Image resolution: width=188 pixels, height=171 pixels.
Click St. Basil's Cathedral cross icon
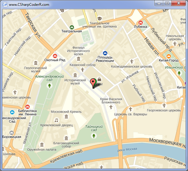pyautogui.click(x=111, y=107)
